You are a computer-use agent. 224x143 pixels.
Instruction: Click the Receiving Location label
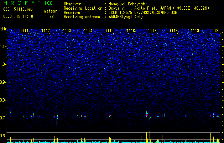tap(83, 8)
